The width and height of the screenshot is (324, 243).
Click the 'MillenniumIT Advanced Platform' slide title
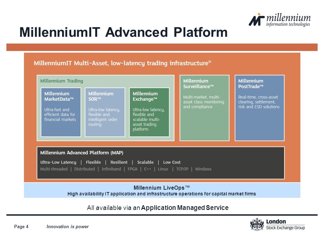[124, 32]
